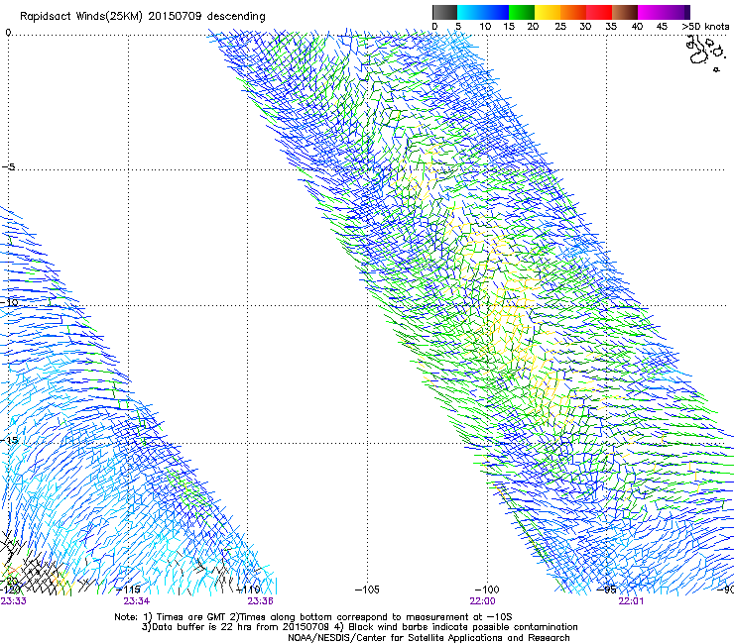This screenshot has height=644, width=734.
Task: Click the longitude axis label "-110"
Action: tap(248, 590)
